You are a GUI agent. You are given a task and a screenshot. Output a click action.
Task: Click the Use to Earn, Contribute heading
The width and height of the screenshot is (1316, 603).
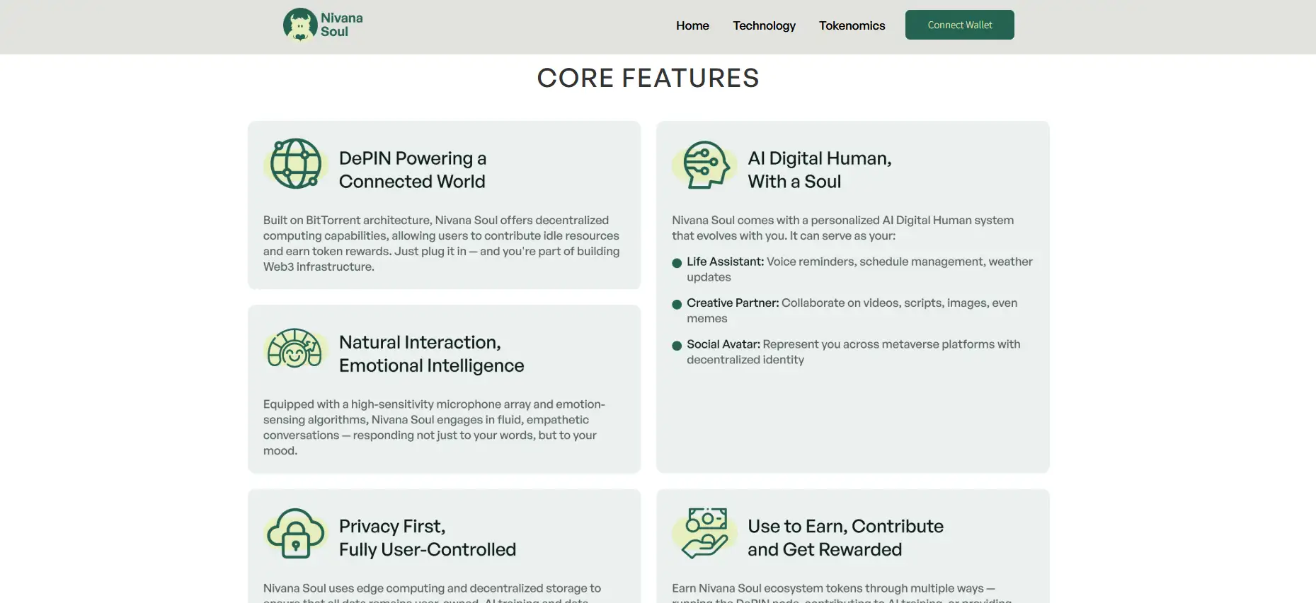pos(845,538)
